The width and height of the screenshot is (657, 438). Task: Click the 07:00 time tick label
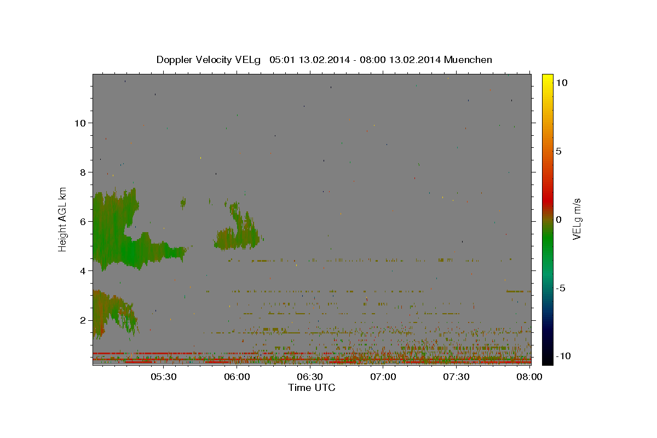coord(383,377)
